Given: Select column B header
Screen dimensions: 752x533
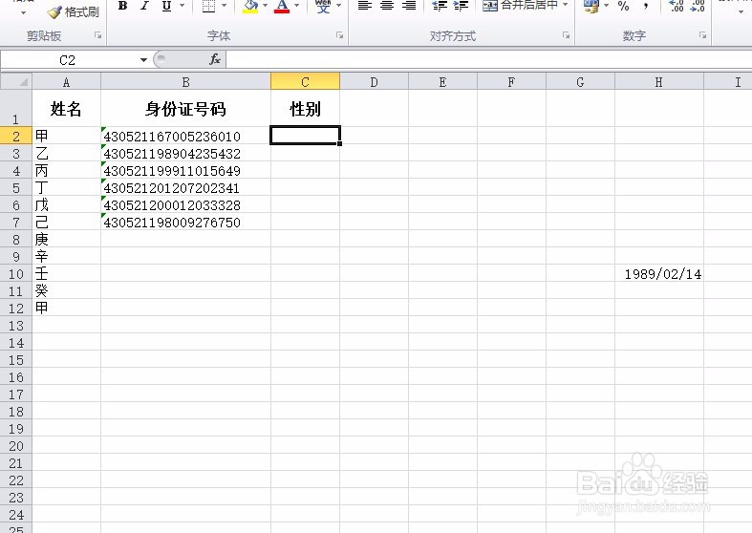Looking at the screenshot, I should click(185, 81).
